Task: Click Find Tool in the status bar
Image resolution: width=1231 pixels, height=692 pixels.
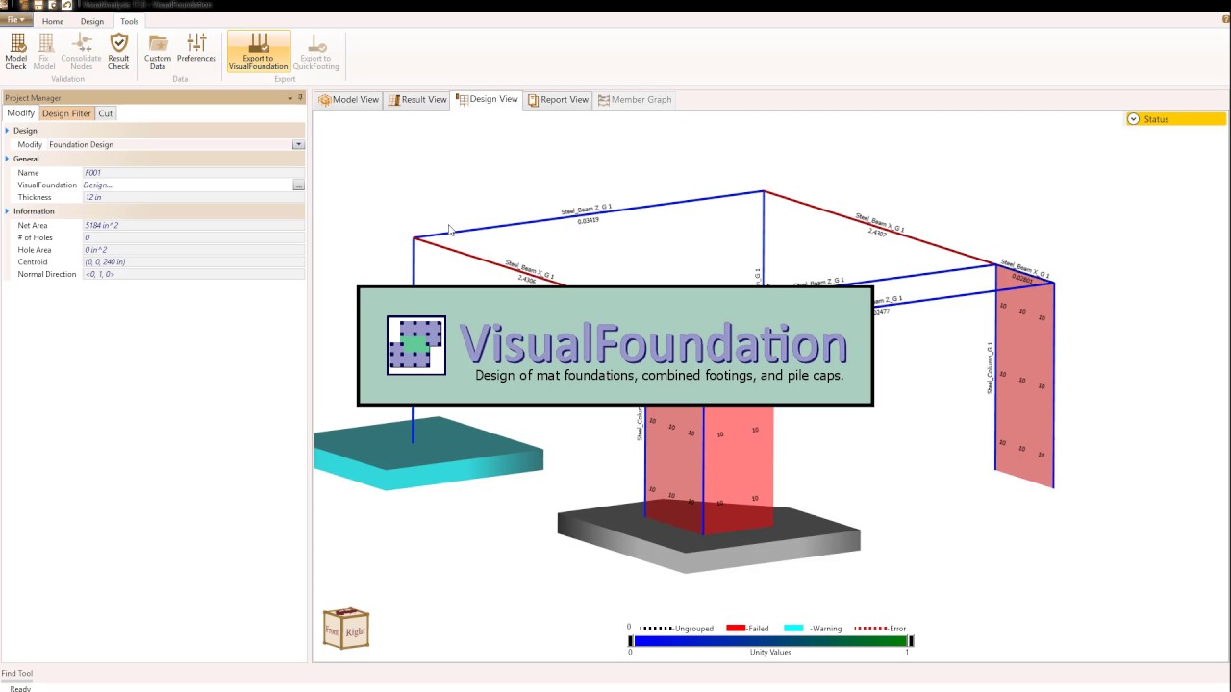Action: [x=17, y=674]
